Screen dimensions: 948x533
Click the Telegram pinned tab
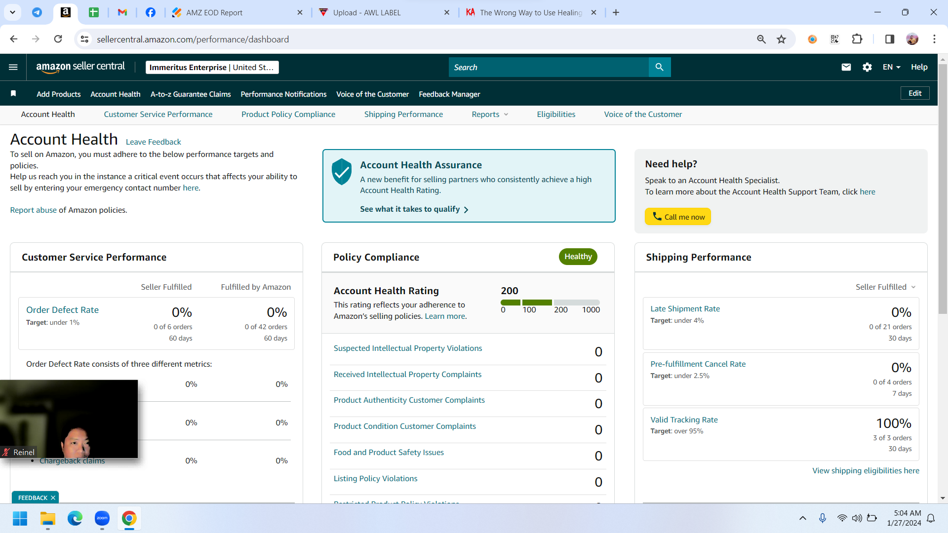[37, 12]
